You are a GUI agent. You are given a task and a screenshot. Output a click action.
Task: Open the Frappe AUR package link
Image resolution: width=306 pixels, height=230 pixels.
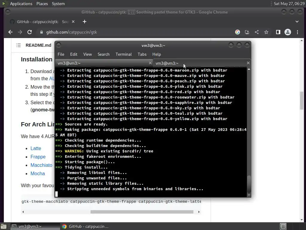pos(38,157)
